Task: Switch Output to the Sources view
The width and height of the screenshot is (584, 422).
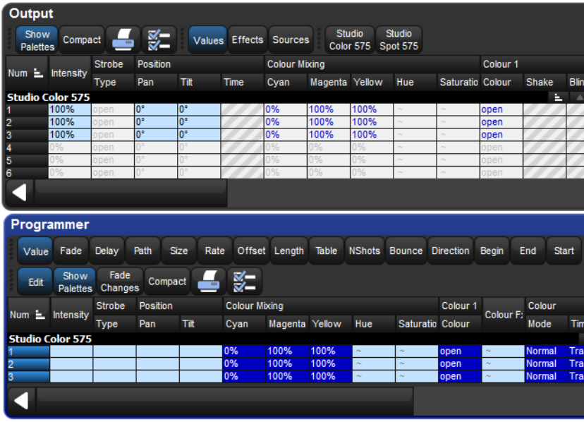Action: click(x=291, y=40)
